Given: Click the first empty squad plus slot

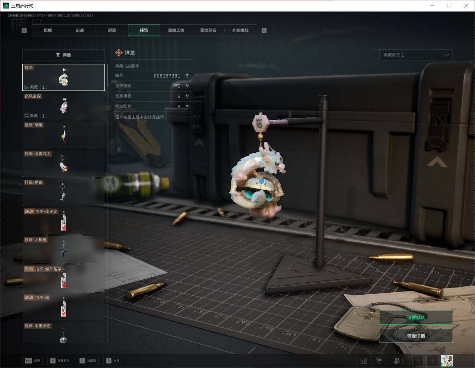Looking at the screenshot, I should (418, 361).
